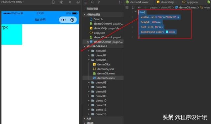Click the demo11 folder row
Image resolution: width=211 pixels, height=124 pixels.
103,105
